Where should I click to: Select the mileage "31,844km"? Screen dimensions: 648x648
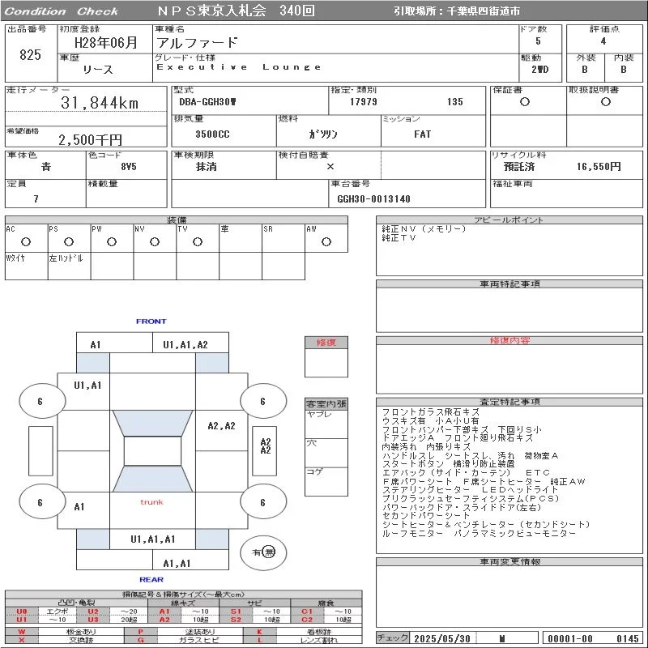tap(100, 103)
